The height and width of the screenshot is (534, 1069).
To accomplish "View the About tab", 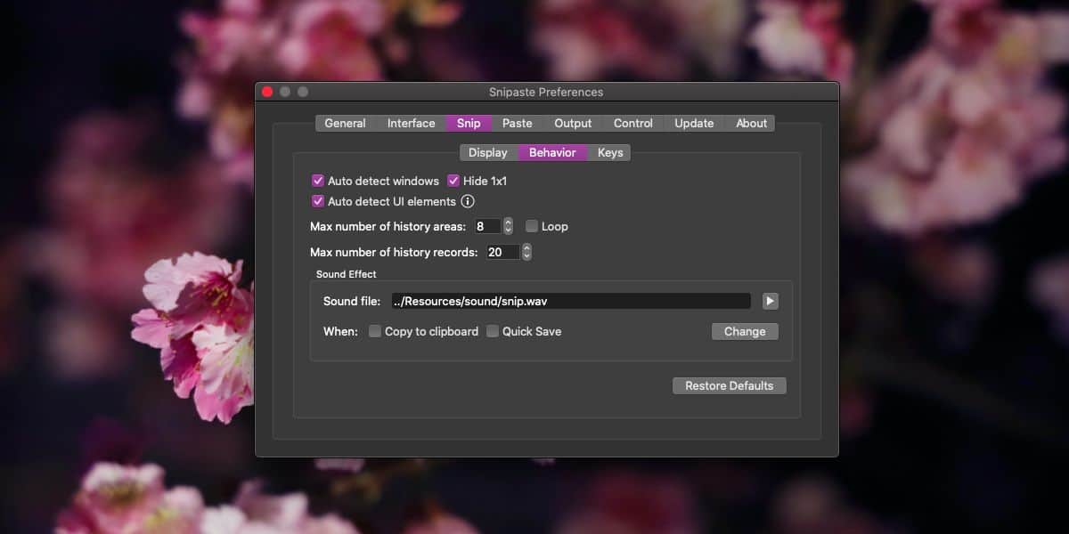I will point(751,124).
